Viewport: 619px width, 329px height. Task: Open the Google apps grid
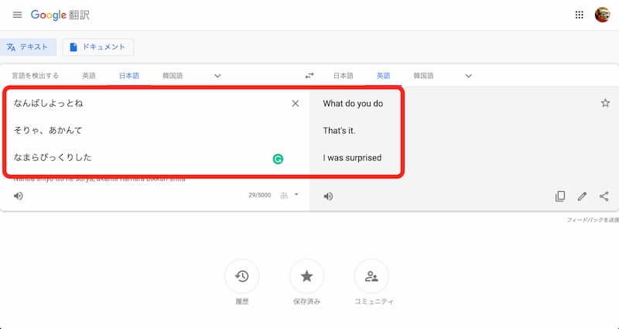pyautogui.click(x=579, y=15)
